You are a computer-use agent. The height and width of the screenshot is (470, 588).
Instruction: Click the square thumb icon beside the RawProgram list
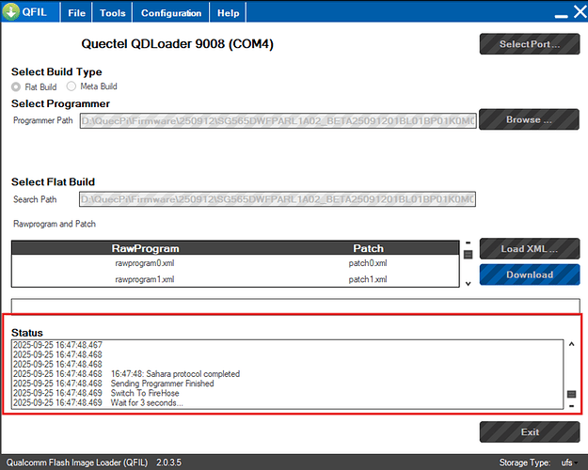click(468, 255)
